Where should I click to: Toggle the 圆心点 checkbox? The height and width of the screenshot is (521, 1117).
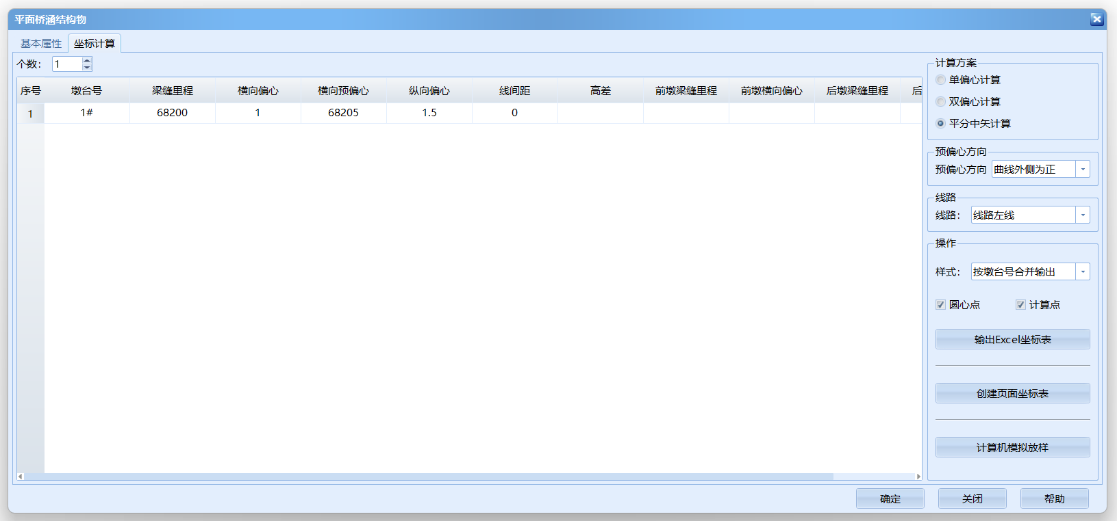[x=941, y=305]
